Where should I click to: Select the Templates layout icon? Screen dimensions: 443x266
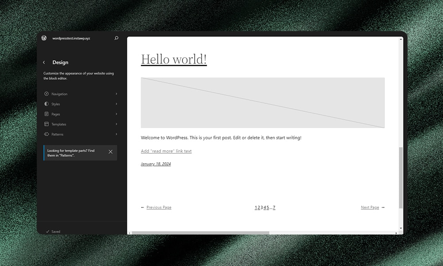click(x=47, y=124)
